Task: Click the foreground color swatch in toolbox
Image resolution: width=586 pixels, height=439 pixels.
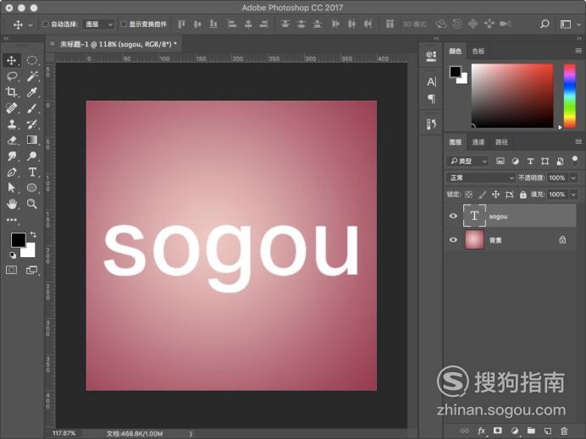Action: (x=18, y=239)
